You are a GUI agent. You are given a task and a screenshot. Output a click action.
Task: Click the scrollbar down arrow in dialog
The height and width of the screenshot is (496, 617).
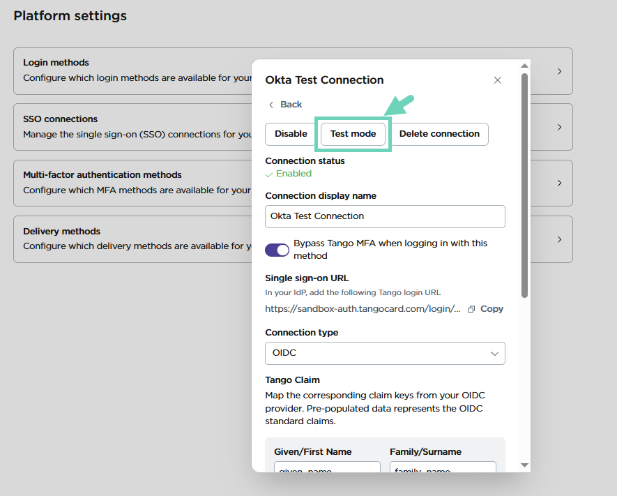pos(524,465)
